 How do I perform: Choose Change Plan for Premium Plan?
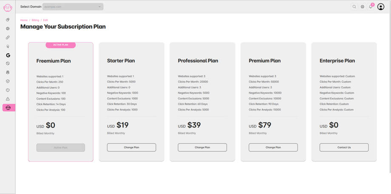[273, 147]
